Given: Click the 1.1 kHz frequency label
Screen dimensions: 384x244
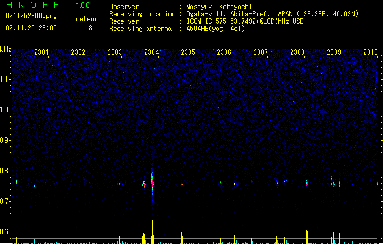Looking at the screenshot, I should tap(4, 79).
